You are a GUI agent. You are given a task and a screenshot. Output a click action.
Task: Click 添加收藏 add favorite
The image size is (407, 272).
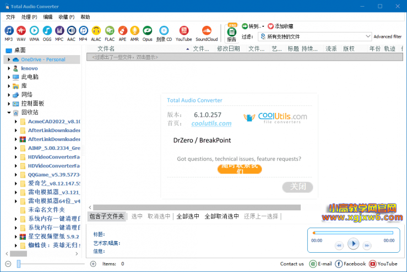(x=280, y=26)
